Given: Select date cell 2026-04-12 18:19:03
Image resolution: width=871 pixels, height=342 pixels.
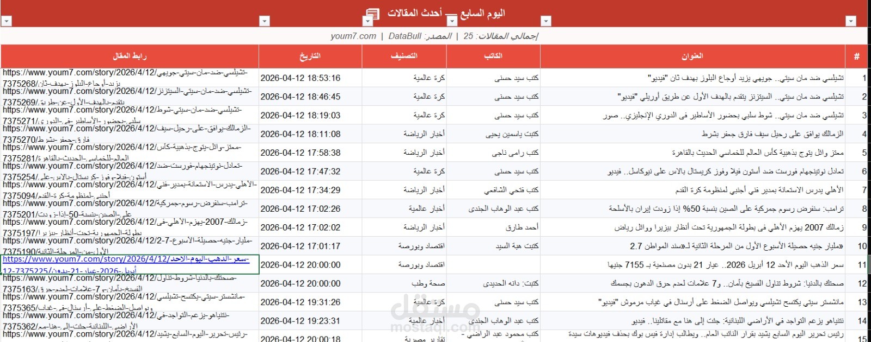Looking at the screenshot, I should (x=310, y=115).
